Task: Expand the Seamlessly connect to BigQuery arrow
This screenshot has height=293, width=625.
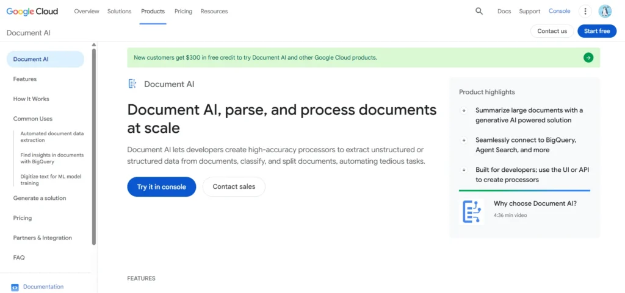Action: click(x=464, y=140)
